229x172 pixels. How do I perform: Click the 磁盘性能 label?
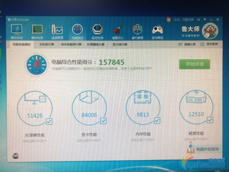pyautogui.click(x=196, y=133)
